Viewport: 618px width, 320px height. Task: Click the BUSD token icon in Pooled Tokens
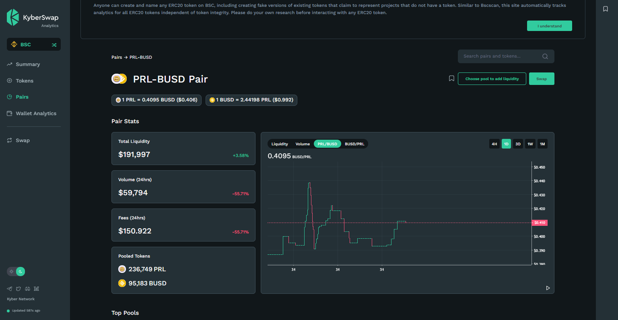pyautogui.click(x=122, y=283)
